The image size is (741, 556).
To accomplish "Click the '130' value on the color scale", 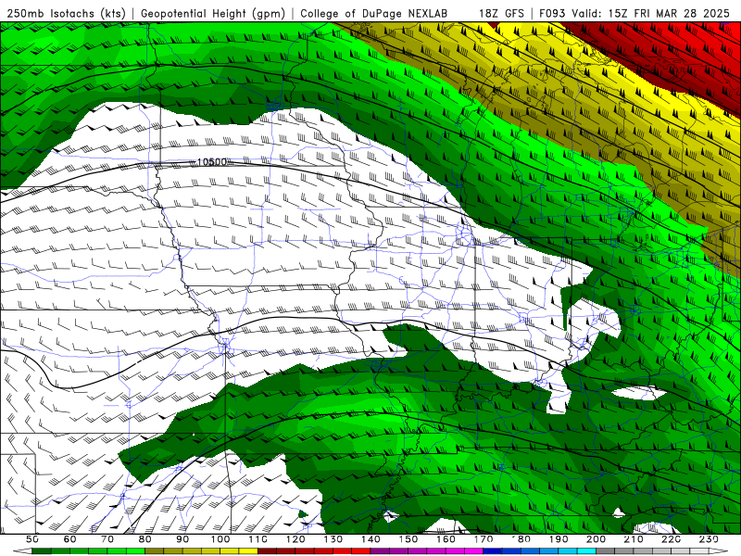I will 333,539.
